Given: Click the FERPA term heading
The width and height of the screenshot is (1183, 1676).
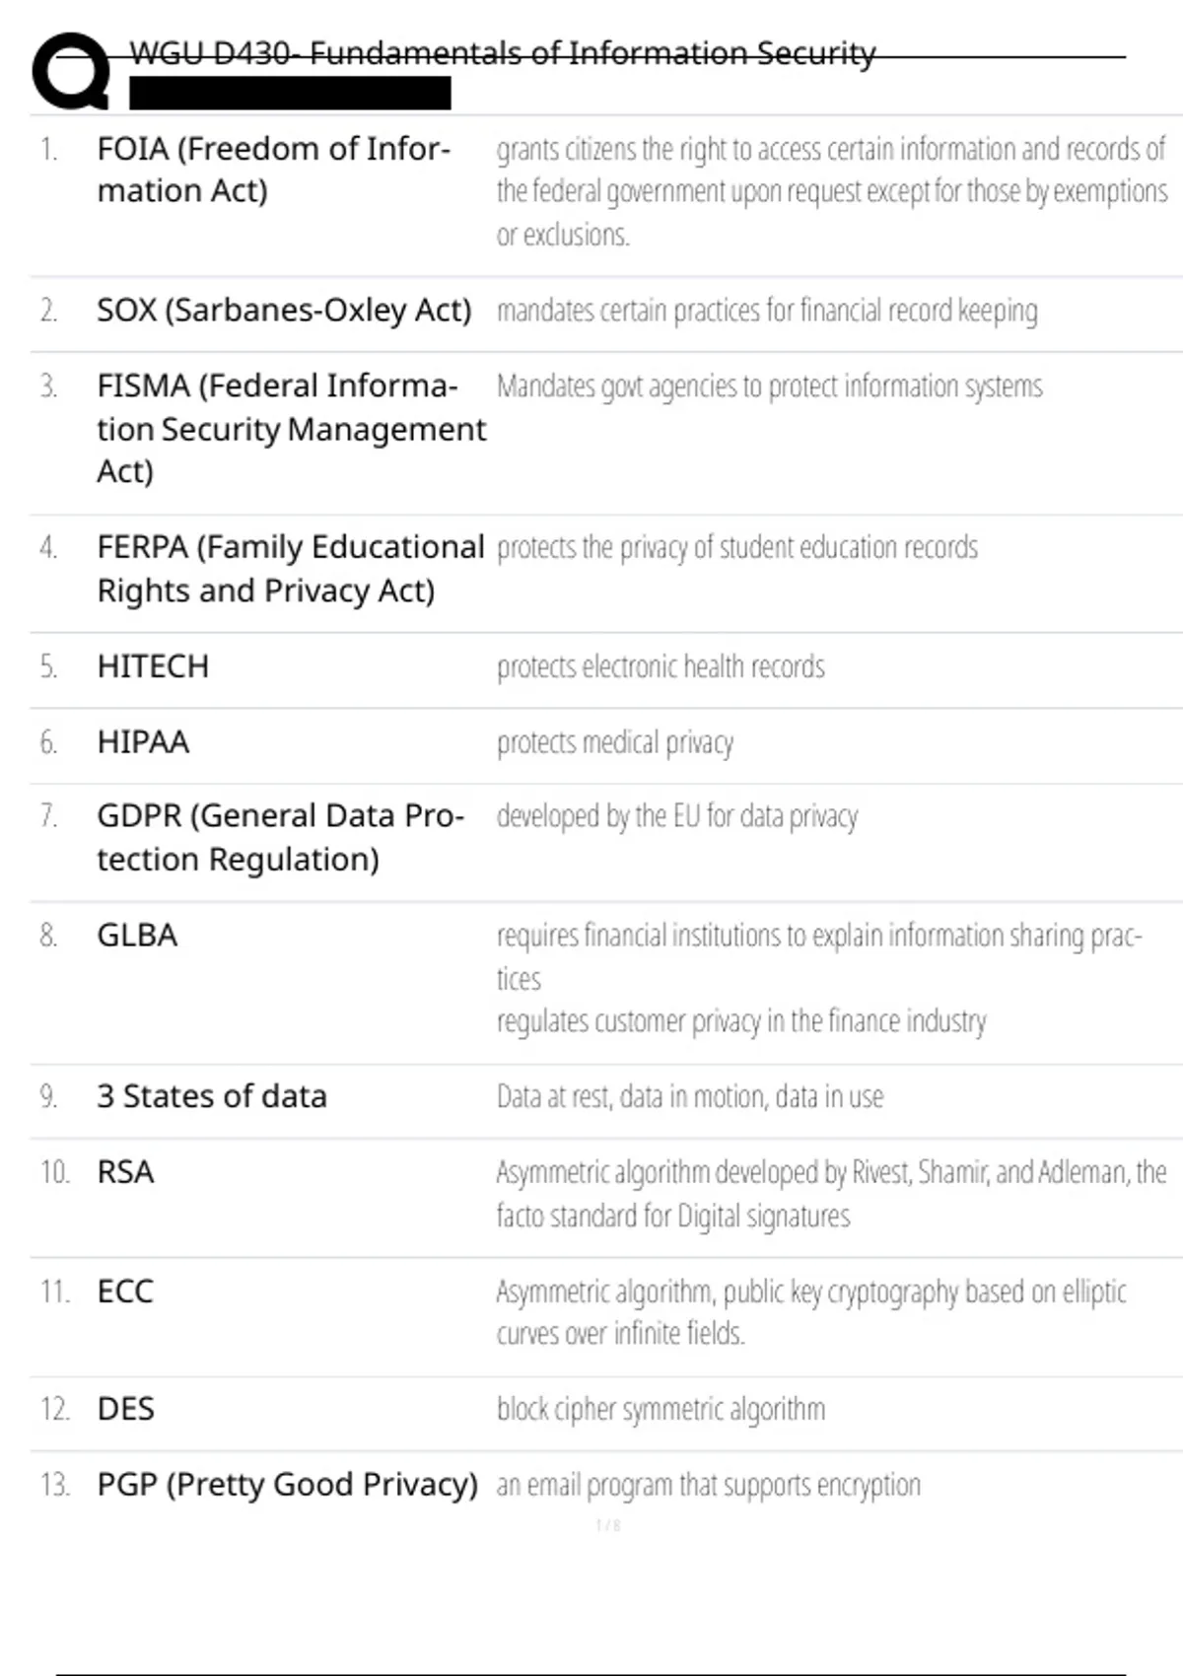Looking at the screenshot, I should pos(290,569).
